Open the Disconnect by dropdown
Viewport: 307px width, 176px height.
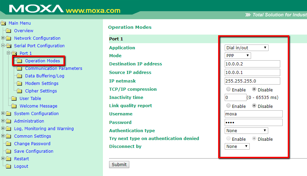(237, 147)
